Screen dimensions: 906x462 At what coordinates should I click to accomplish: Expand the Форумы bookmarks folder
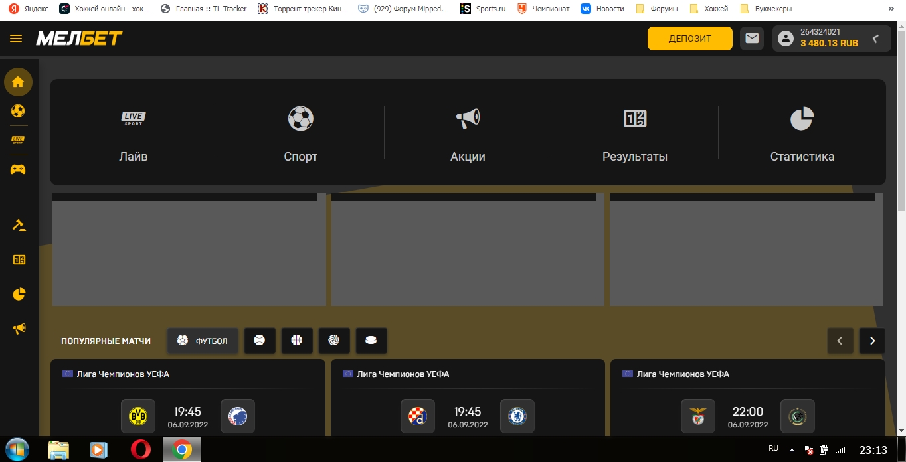657,9
